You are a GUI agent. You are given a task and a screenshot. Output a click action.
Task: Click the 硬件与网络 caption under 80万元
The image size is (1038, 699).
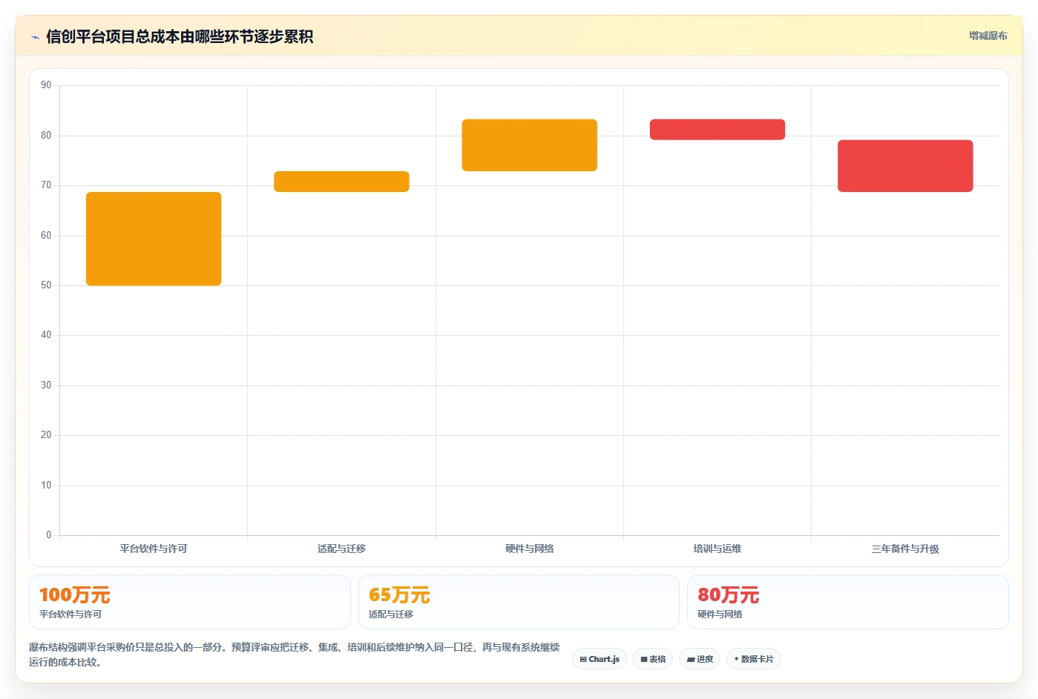pyautogui.click(x=720, y=614)
